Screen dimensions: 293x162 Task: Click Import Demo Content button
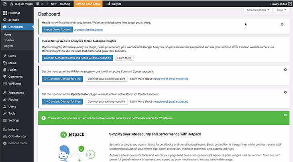pos(57,30)
